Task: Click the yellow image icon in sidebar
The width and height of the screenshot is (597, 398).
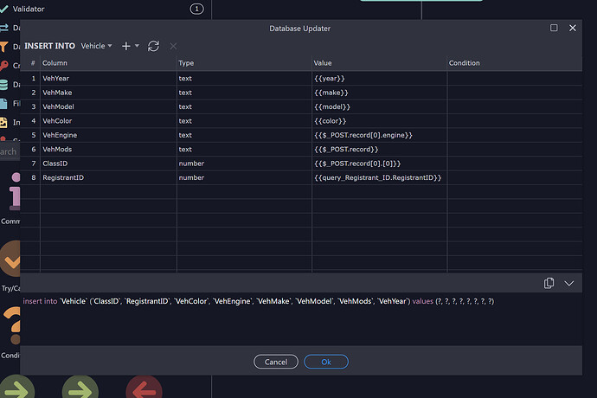Action: point(3,122)
